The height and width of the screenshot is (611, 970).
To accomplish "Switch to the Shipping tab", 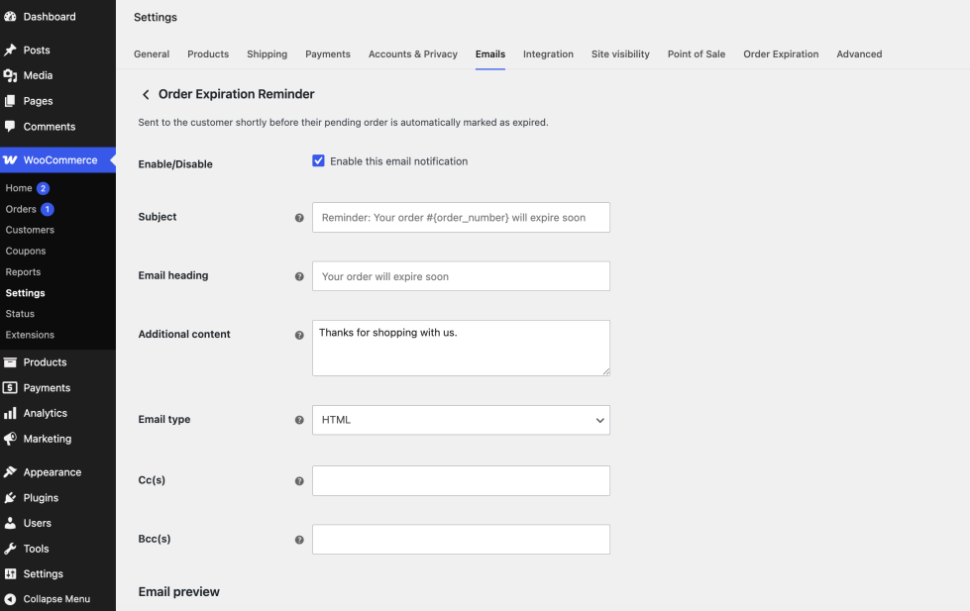I will click(x=267, y=53).
